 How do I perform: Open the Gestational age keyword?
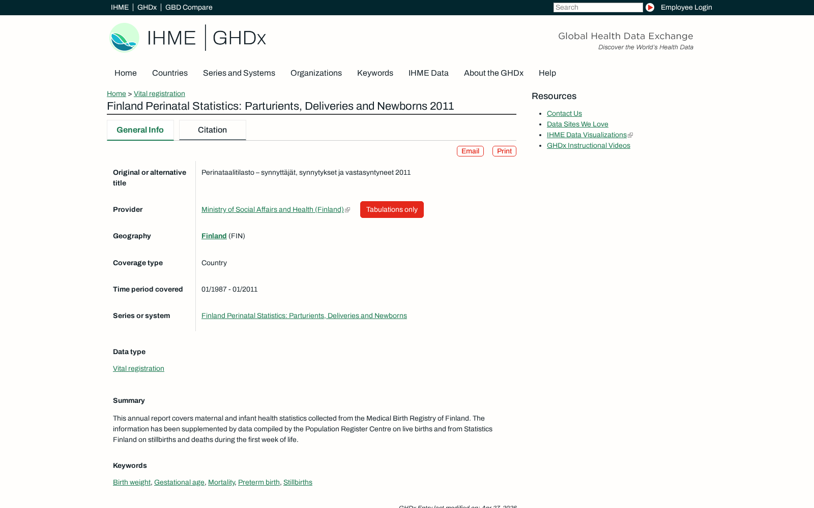[x=179, y=483]
